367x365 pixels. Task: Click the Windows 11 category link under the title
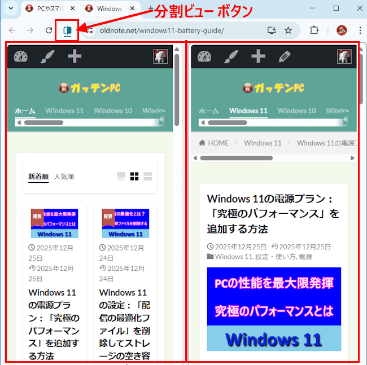234,257
